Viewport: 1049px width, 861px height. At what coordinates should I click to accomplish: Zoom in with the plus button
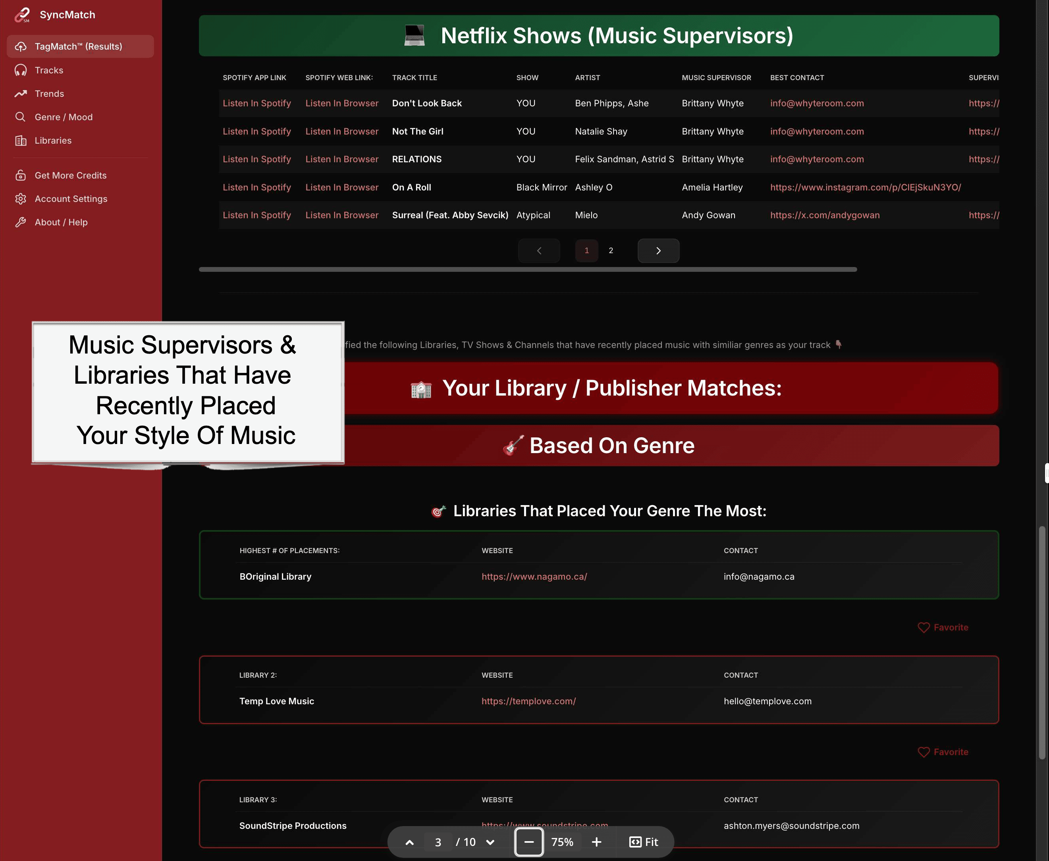[596, 842]
